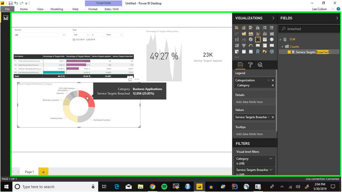Open the File menu
The width and height of the screenshot is (342, 192).
(8, 9)
